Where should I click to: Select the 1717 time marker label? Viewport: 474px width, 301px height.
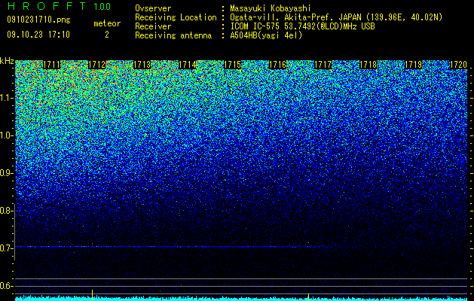pyautogui.click(x=323, y=65)
